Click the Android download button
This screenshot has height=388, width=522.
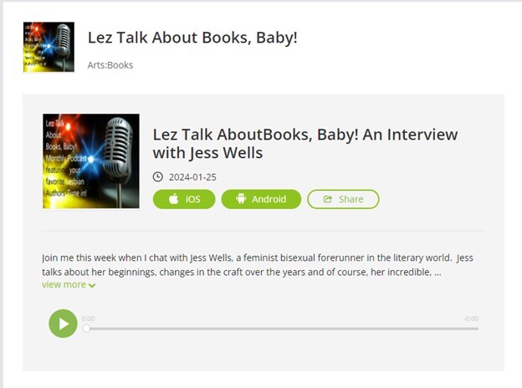coord(261,199)
